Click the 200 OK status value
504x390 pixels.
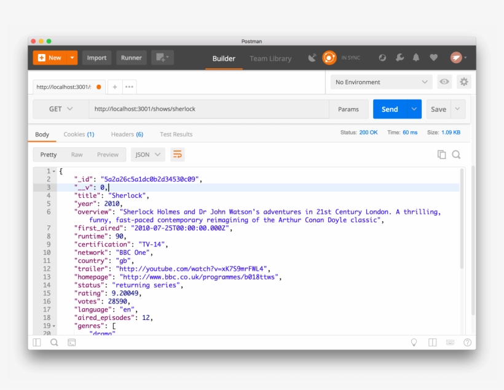point(368,133)
